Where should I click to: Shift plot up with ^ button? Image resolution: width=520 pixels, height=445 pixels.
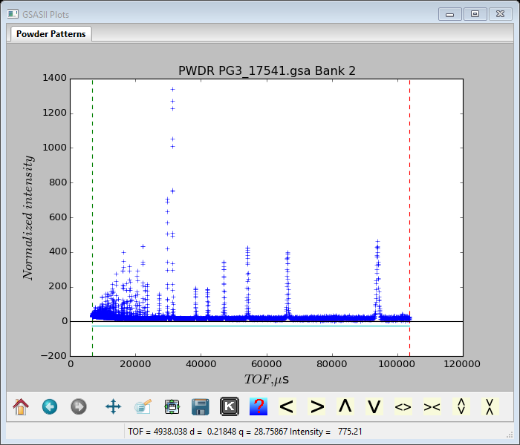click(x=345, y=406)
